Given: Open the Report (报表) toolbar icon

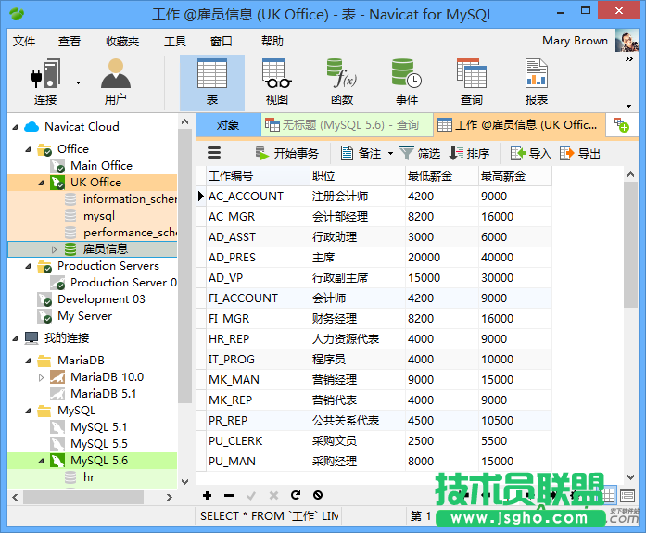Looking at the screenshot, I should [x=537, y=82].
